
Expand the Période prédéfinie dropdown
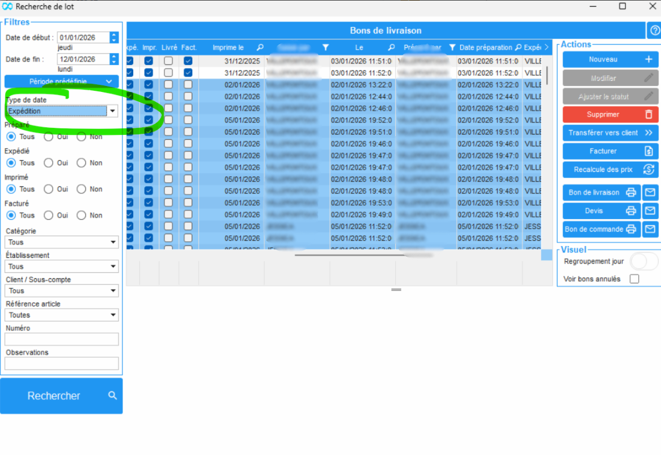[x=62, y=81]
